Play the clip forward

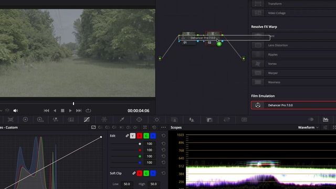click(70, 111)
